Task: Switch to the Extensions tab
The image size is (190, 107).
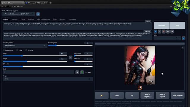Action: pyautogui.click(x=72, y=19)
